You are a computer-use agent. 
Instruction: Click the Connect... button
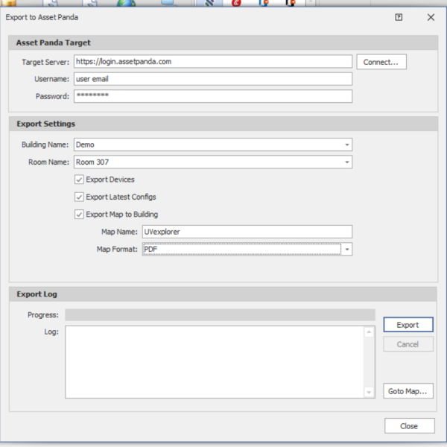pos(381,62)
